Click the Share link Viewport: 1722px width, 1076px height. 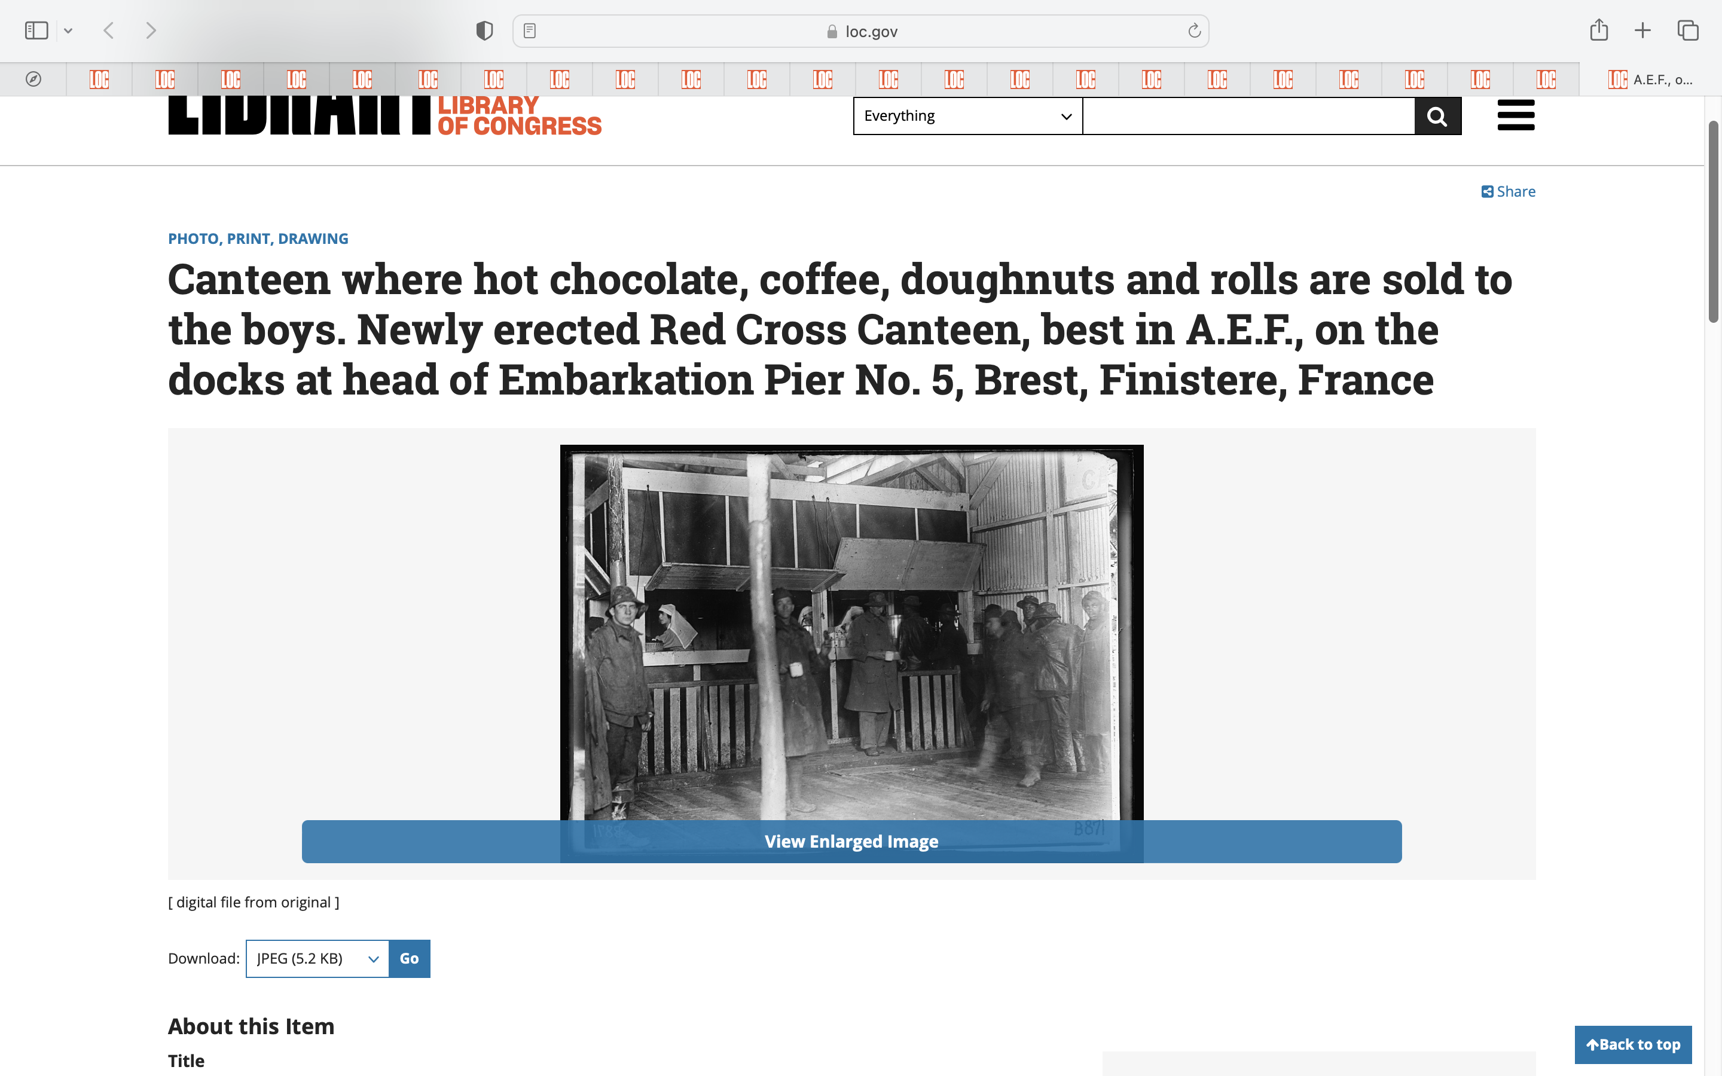point(1509,191)
